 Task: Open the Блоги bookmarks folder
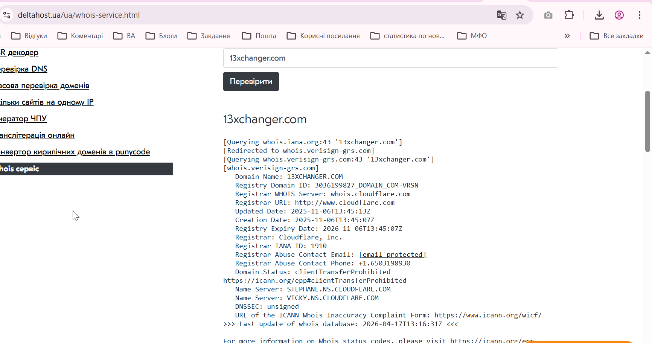click(161, 36)
